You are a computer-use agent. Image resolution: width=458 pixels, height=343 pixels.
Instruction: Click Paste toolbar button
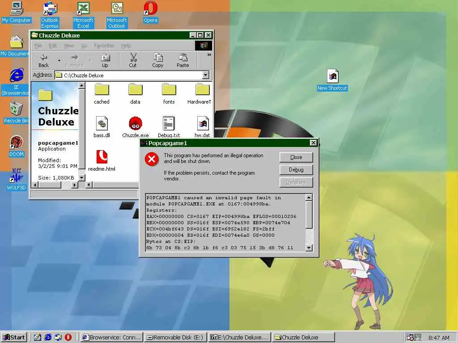(183, 61)
